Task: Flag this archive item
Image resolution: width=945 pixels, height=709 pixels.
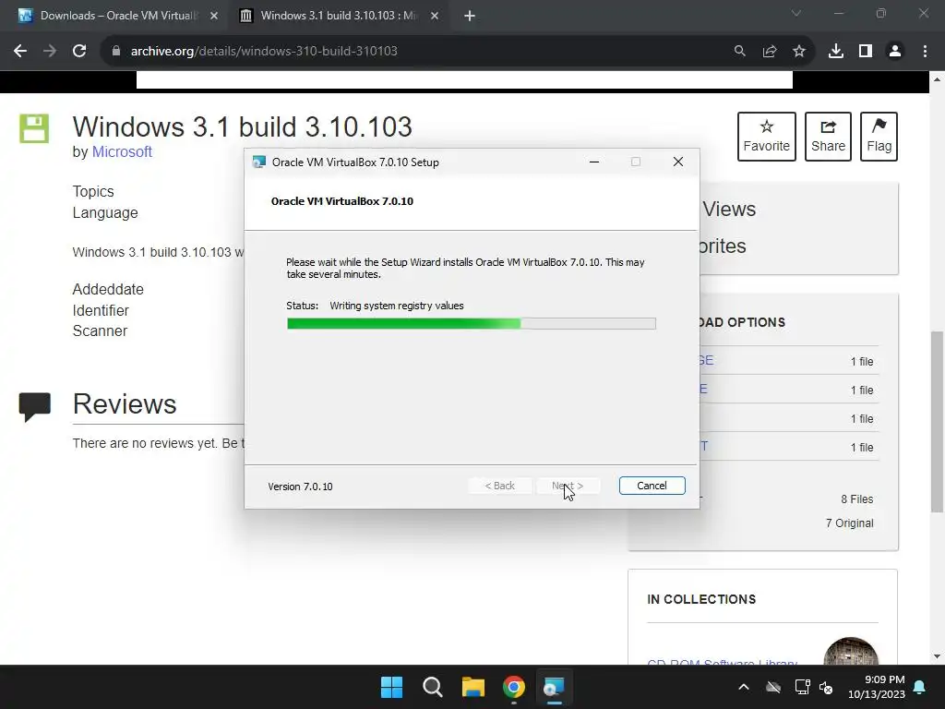Action: pos(879,137)
